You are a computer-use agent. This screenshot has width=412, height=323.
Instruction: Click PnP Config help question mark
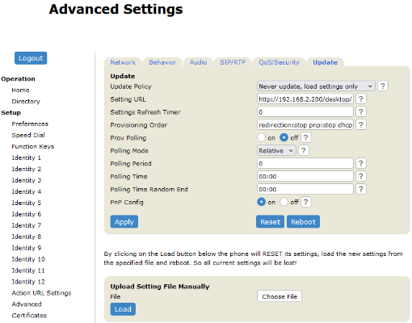click(x=305, y=202)
